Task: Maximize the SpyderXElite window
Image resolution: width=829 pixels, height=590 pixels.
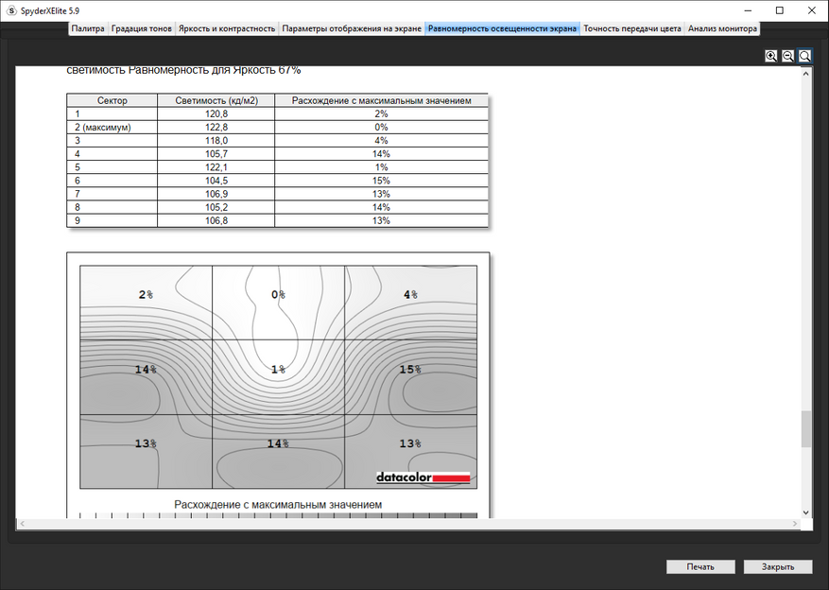Action: click(779, 10)
